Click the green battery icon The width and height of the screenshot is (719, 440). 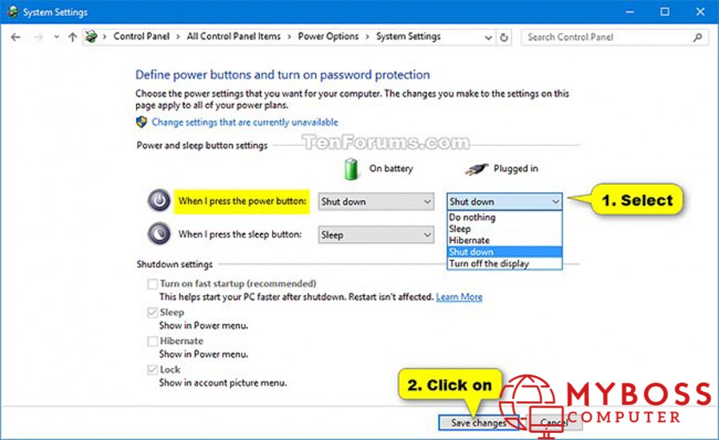pos(352,169)
